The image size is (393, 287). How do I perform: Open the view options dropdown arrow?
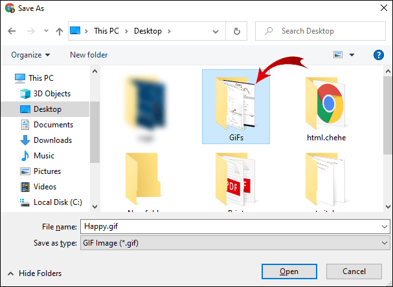(x=352, y=55)
